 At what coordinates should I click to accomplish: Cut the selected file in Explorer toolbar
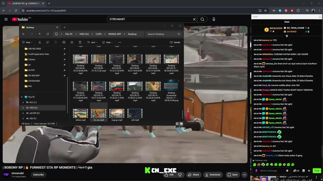[x=40, y=42]
